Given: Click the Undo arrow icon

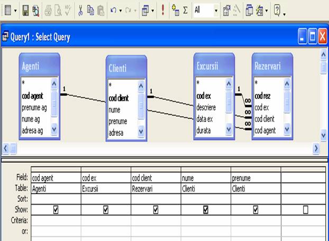Looking at the screenshot, I should (113, 10).
